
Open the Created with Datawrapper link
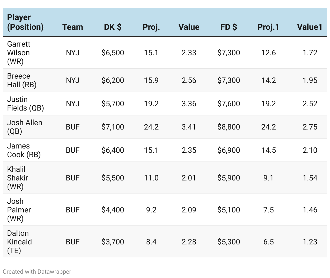point(37,271)
